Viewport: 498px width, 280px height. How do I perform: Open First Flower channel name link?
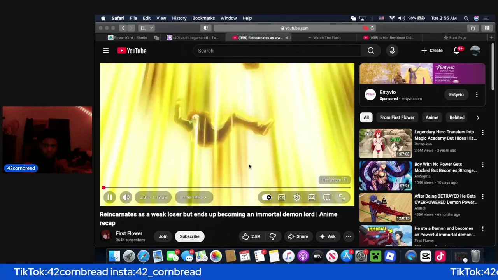tap(129, 233)
